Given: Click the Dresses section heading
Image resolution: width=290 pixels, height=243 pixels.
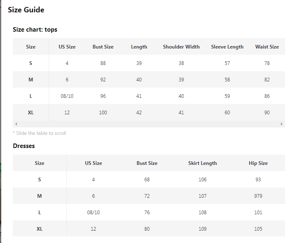Looking at the screenshot, I should (24, 146).
